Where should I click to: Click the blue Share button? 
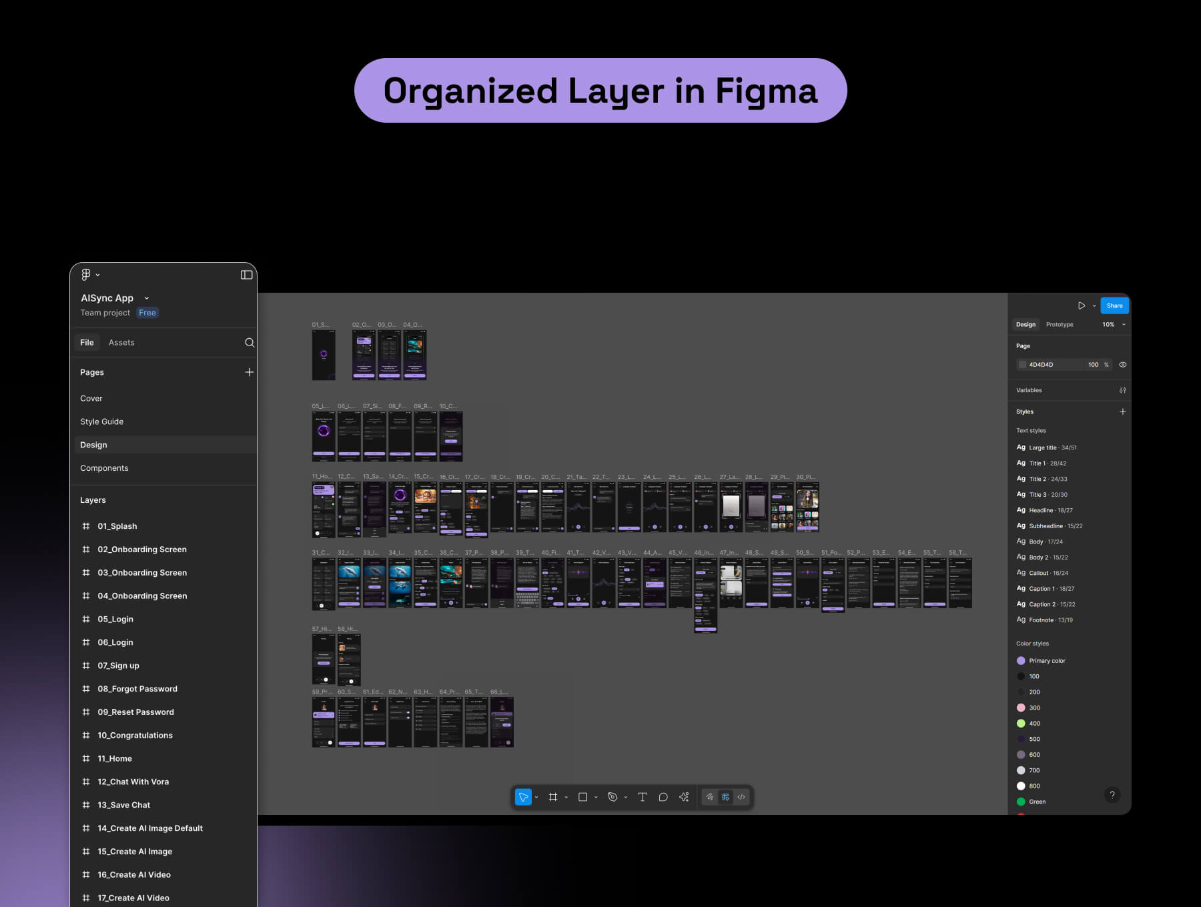pos(1114,305)
